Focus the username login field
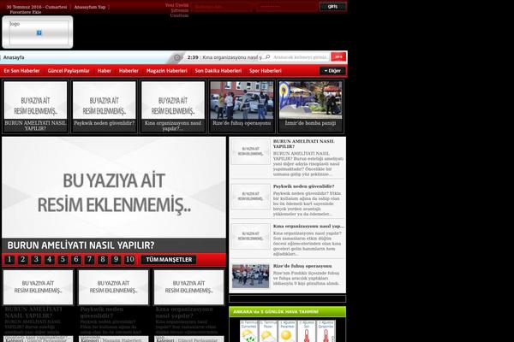The image size is (514, 342). tap(222, 7)
